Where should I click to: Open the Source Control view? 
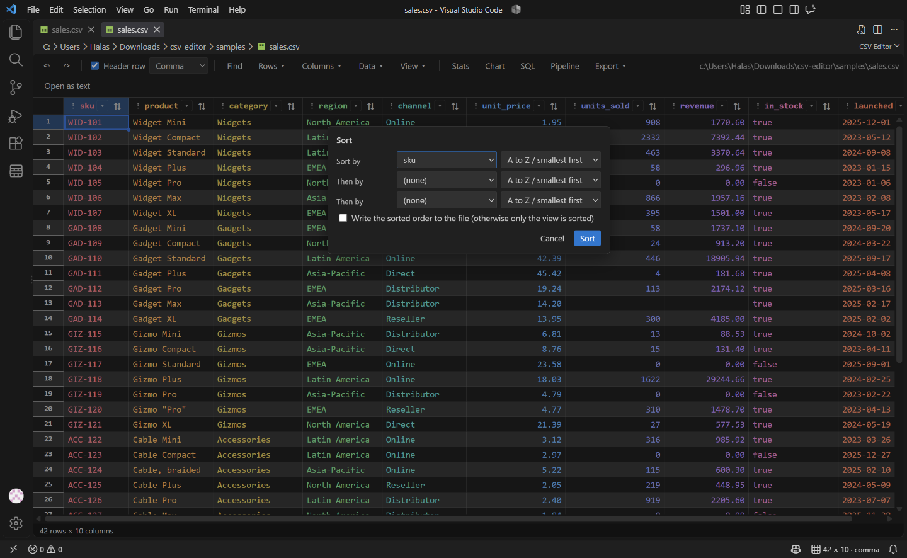tap(16, 88)
